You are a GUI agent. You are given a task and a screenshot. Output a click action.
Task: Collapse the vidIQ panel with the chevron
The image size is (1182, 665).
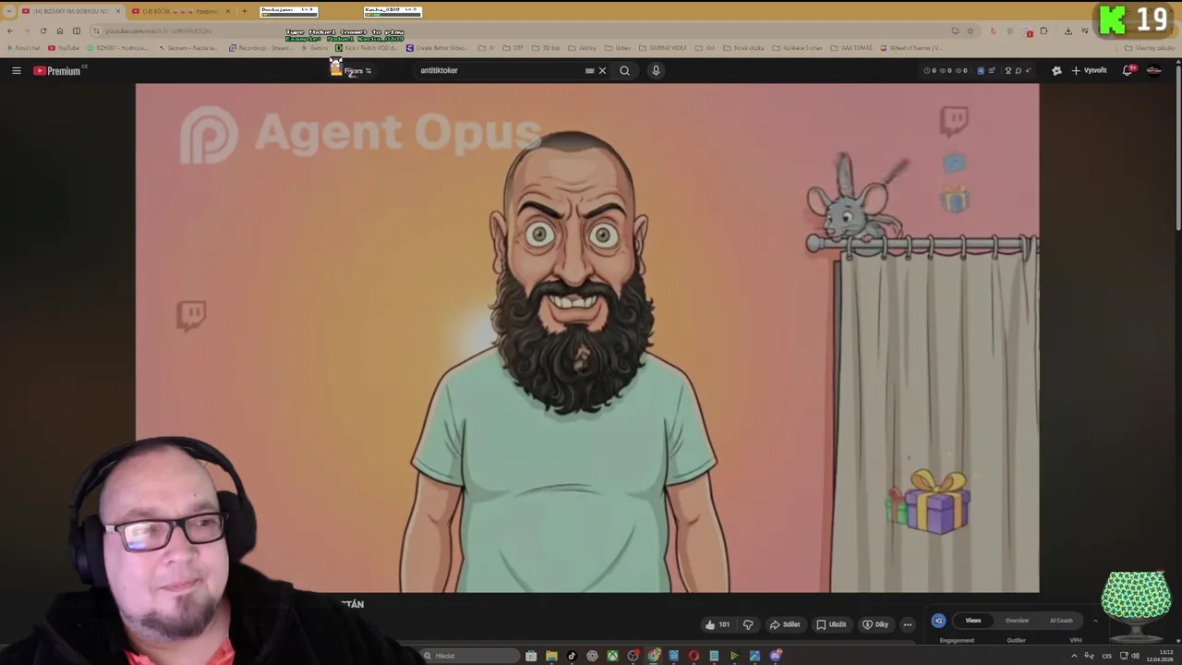[1095, 621]
